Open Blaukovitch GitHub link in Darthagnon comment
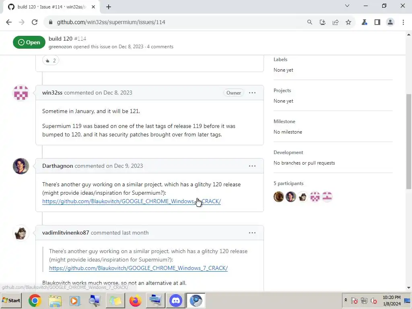Image resolution: width=412 pixels, height=309 pixels. pos(132,201)
